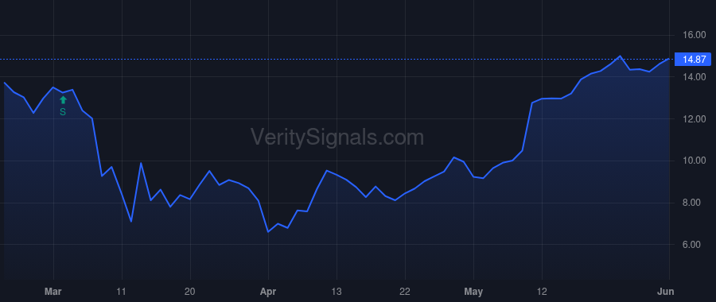
Task: Click the dotted current price line
Action: [x=337, y=60]
